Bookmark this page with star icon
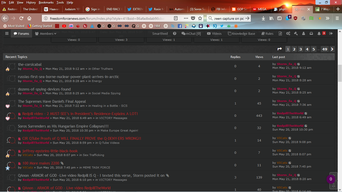This screenshot has width=342, height=192. tap(200, 18)
